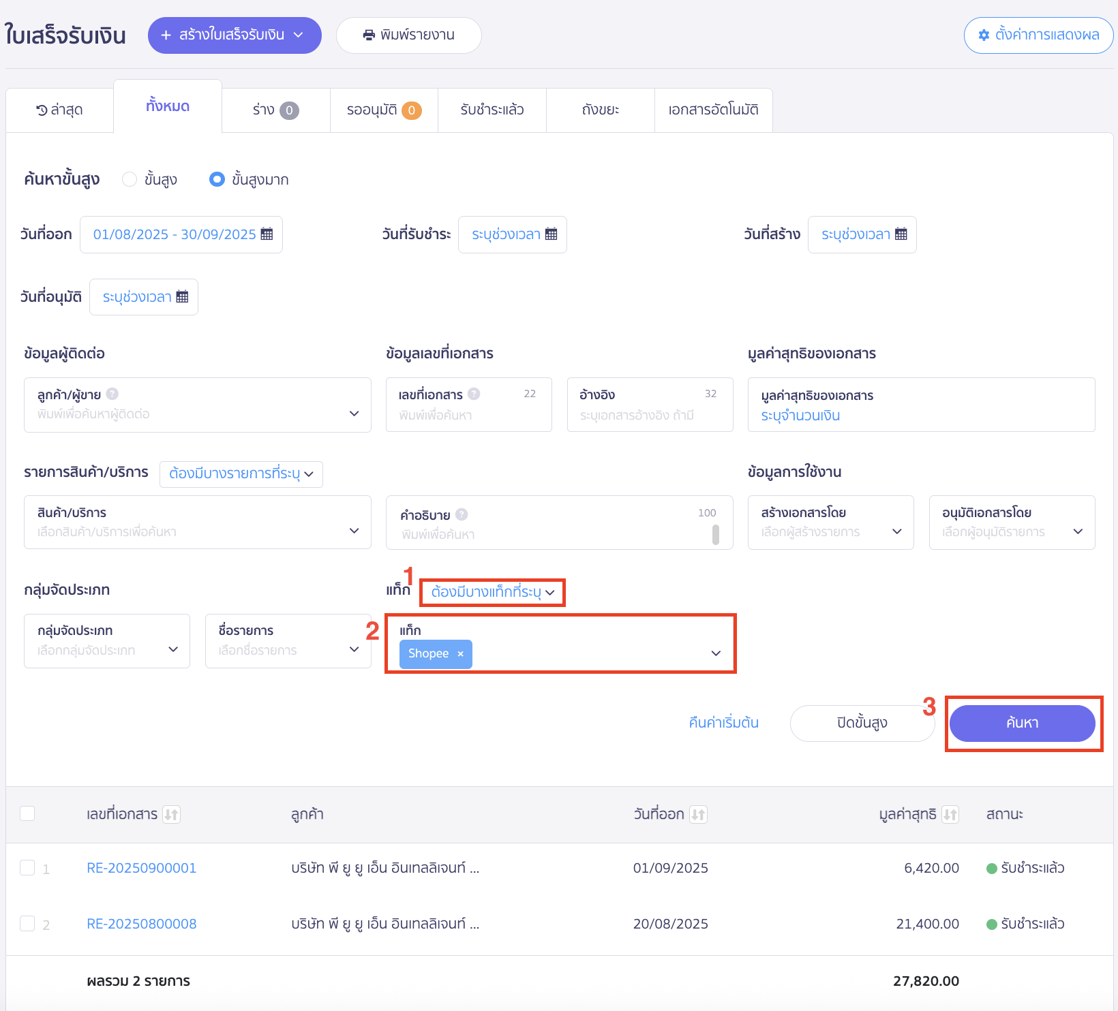
Task: Click the 20/08/2025 date cell
Action: tap(671, 924)
